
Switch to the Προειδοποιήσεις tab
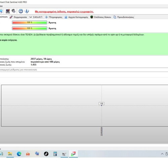click(124, 17)
